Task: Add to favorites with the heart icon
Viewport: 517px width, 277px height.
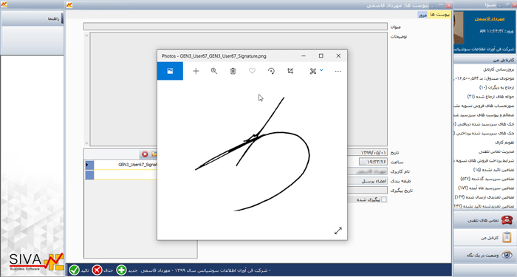Action: pos(252,71)
